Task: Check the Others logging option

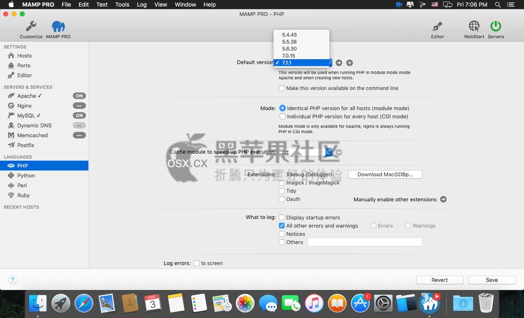Action: [x=282, y=242]
